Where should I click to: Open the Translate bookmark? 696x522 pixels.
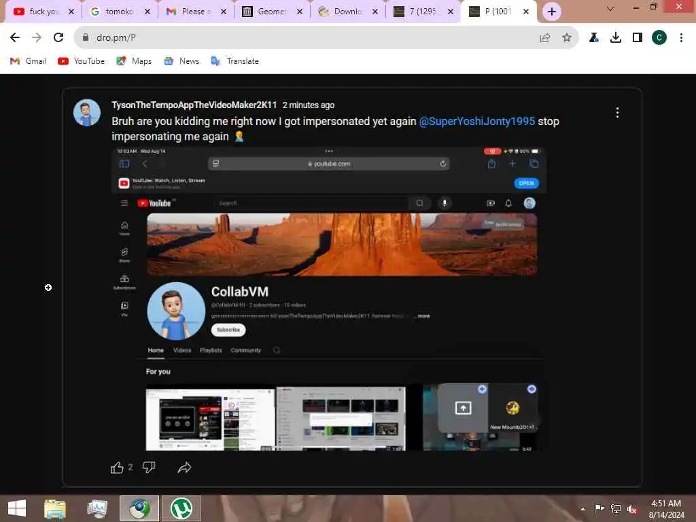tap(234, 61)
